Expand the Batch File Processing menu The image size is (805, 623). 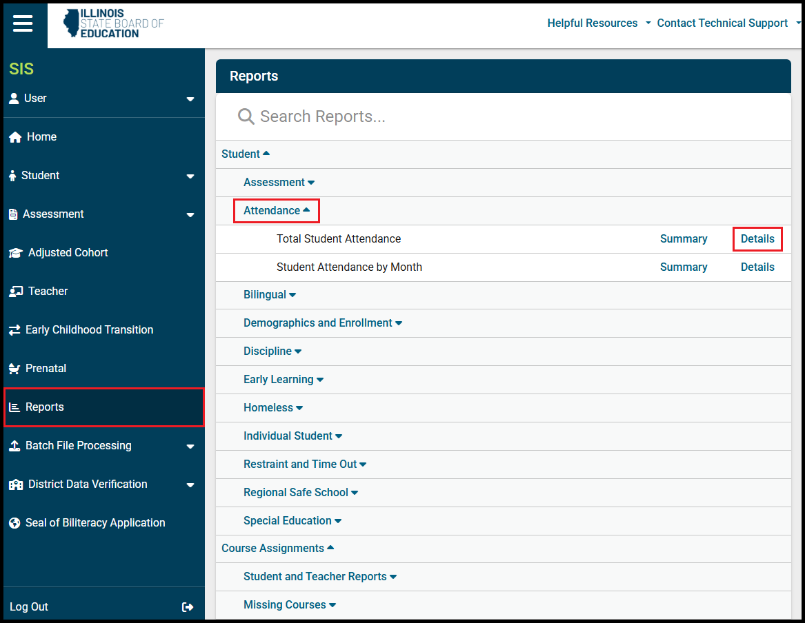click(x=190, y=447)
